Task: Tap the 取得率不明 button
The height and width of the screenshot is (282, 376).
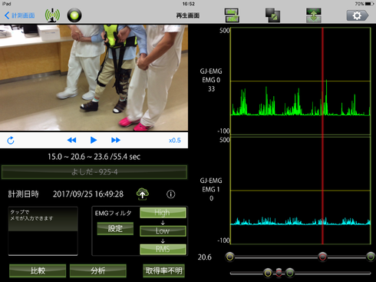Action: point(163,270)
